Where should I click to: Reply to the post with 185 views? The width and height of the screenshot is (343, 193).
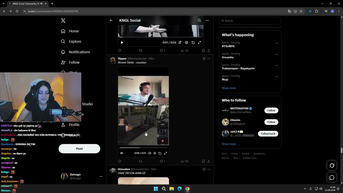[x=120, y=50]
